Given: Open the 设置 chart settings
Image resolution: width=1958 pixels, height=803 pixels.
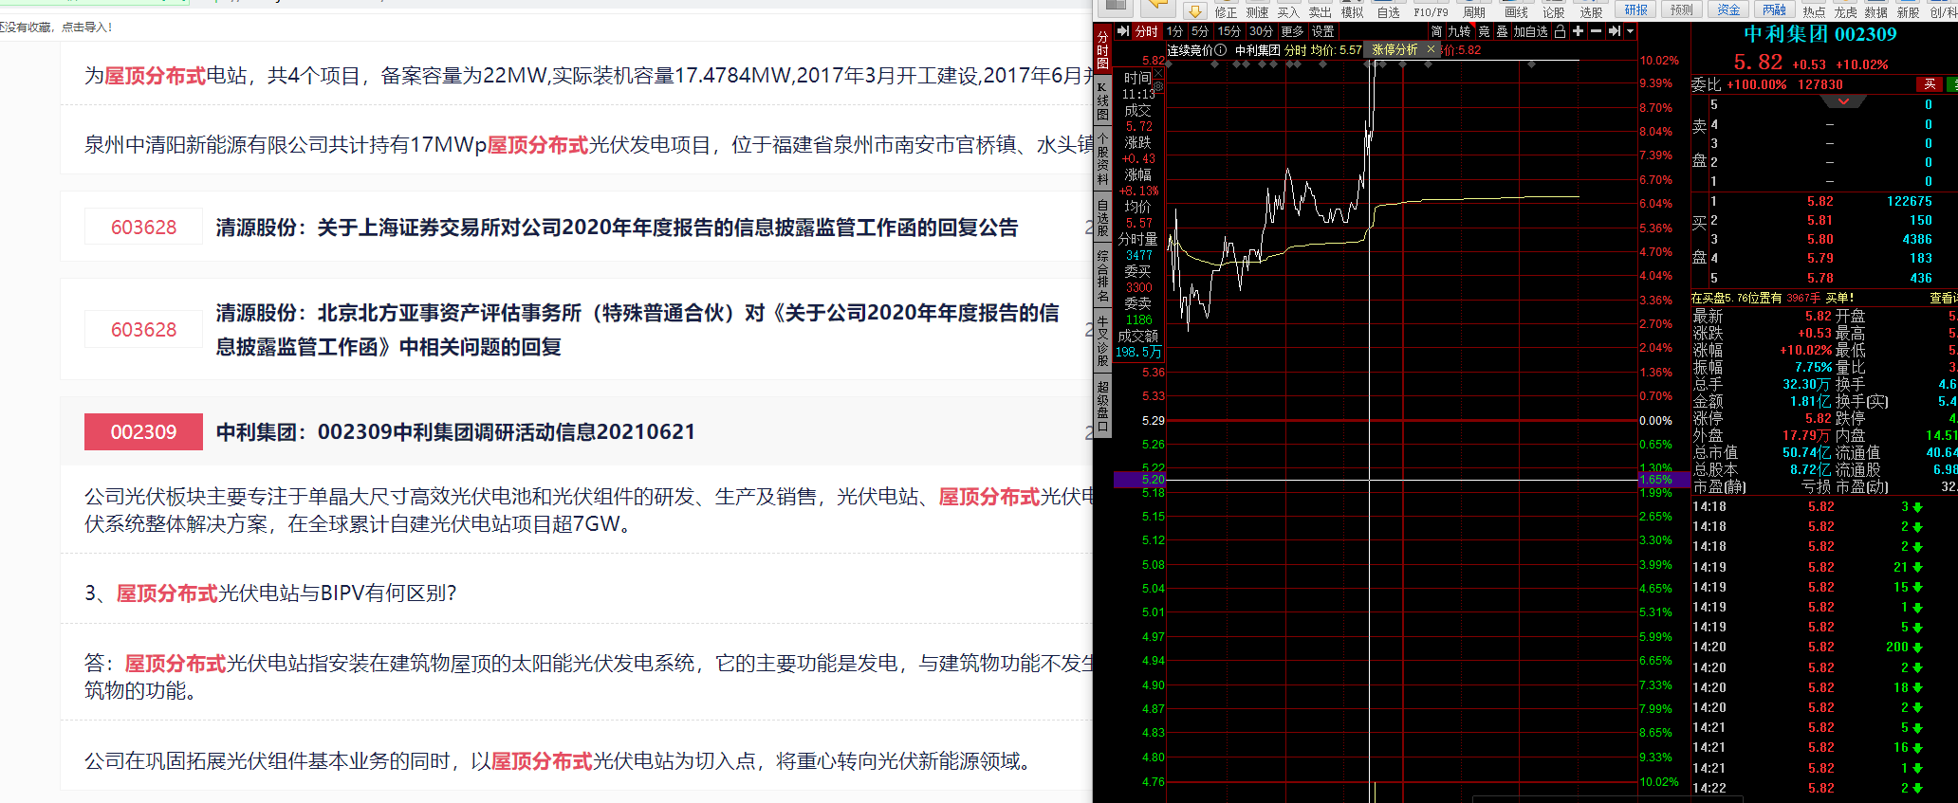Looking at the screenshot, I should pyautogui.click(x=1323, y=31).
